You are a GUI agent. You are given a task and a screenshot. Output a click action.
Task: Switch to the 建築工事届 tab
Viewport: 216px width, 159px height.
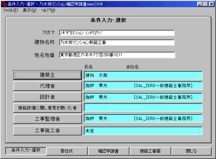point(150,151)
